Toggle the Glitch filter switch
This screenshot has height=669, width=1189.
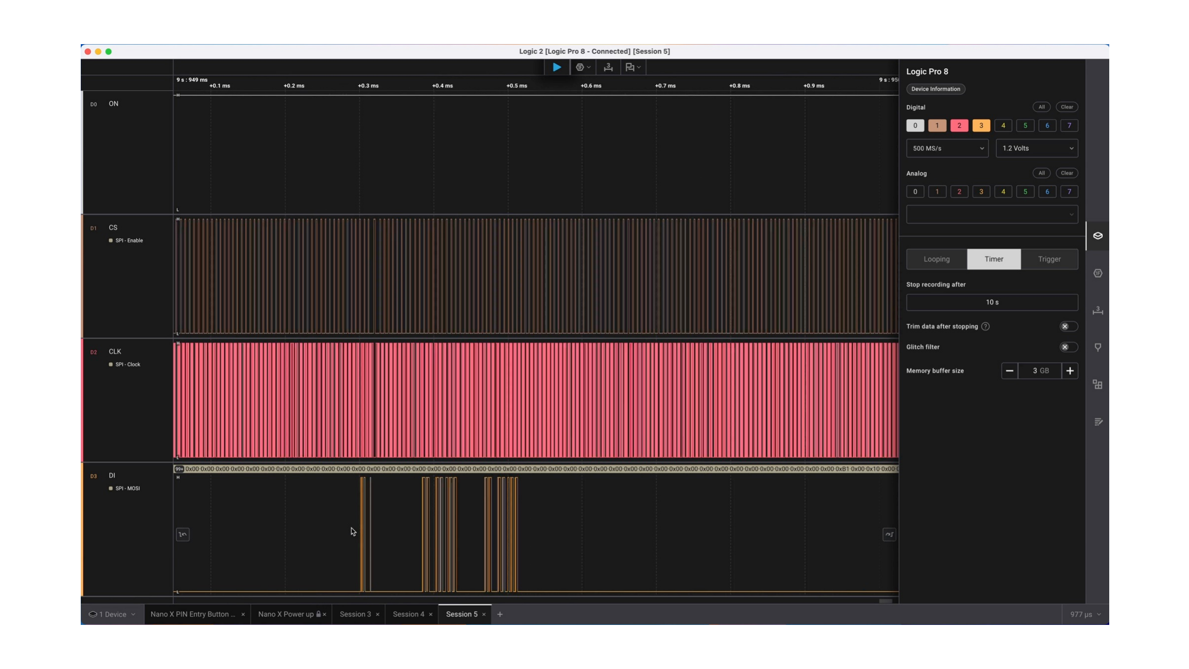click(1068, 347)
